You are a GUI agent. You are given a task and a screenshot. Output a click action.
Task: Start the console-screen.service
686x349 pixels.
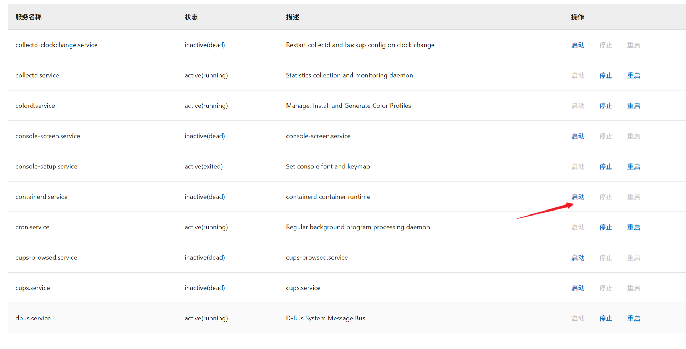(578, 136)
